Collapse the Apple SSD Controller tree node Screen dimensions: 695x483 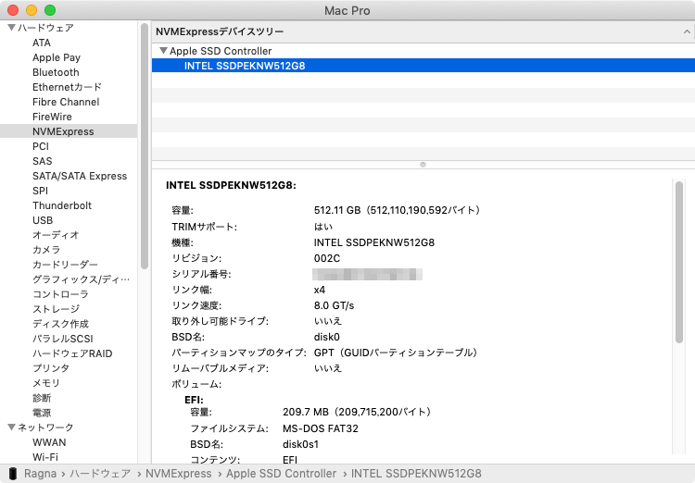click(163, 51)
